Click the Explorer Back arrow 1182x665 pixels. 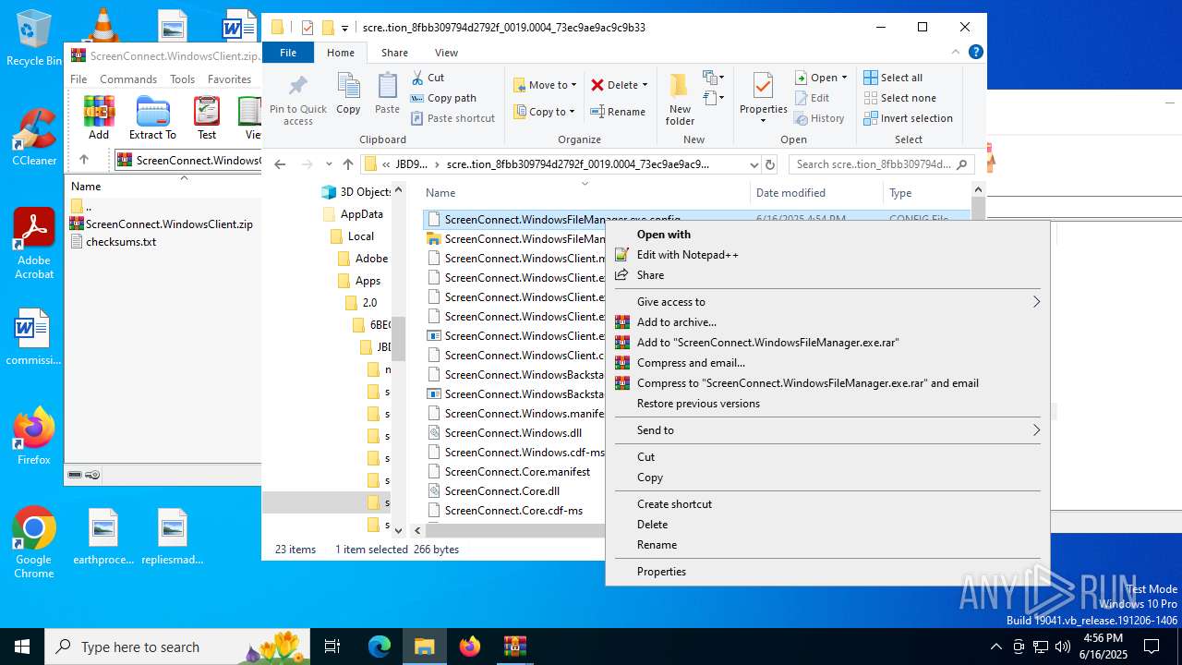pyautogui.click(x=281, y=164)
